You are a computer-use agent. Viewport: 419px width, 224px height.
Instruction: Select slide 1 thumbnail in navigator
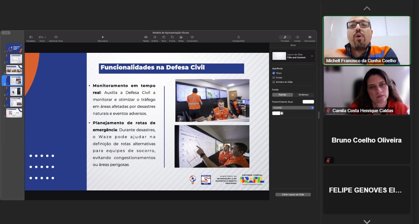tap(14, 48)
